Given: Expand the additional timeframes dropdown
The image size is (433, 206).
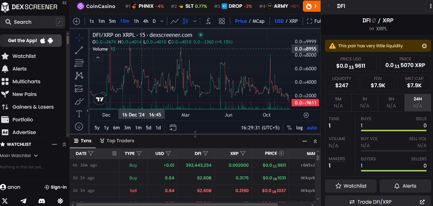Looking at the screenshot, I should [x=162, y=21].
